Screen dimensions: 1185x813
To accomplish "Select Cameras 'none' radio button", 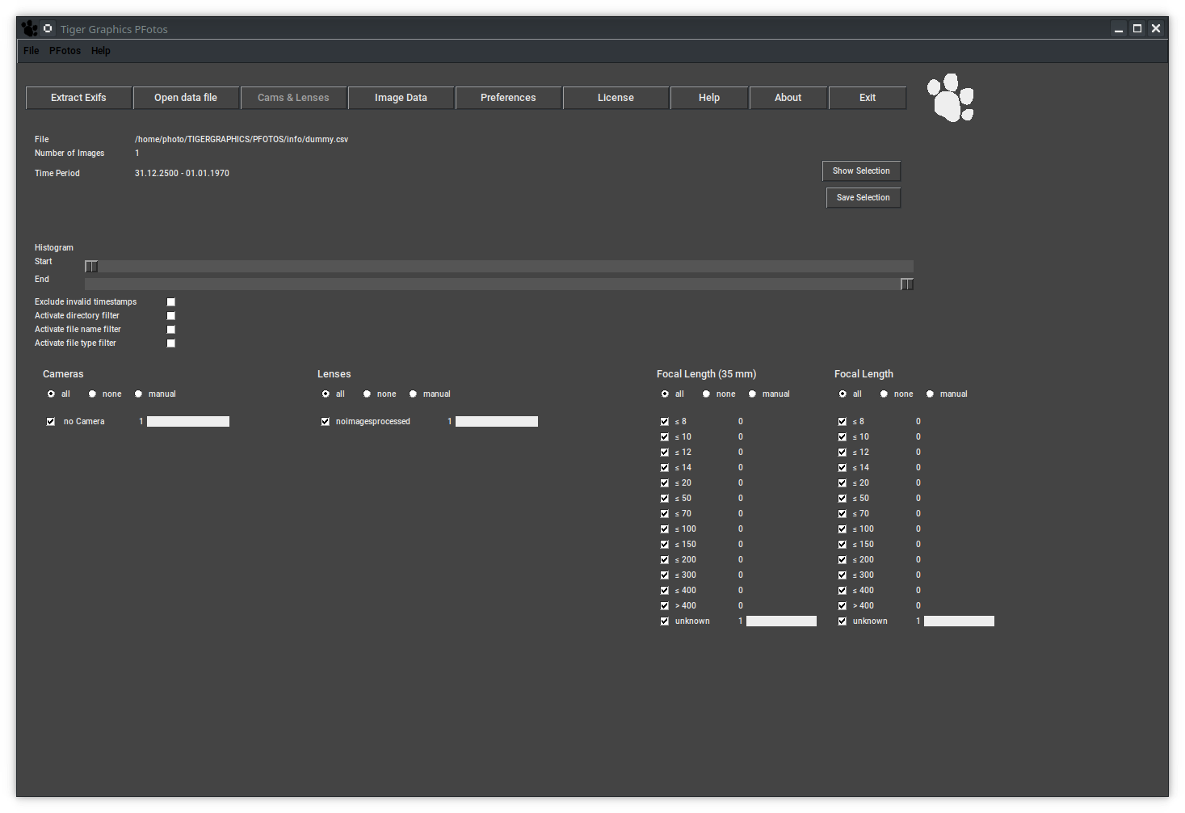I will coord(93,394).
